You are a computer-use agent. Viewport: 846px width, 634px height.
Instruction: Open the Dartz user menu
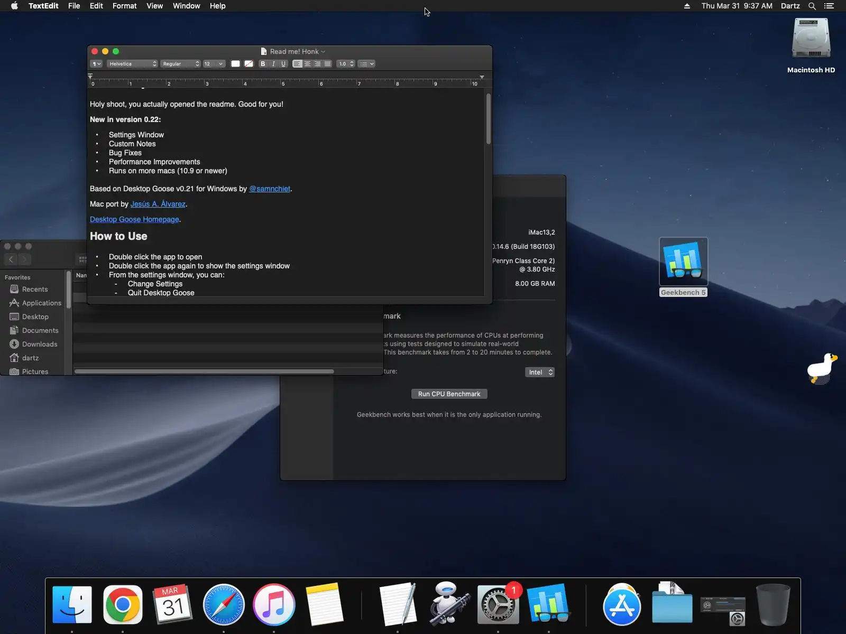(790, 6)
